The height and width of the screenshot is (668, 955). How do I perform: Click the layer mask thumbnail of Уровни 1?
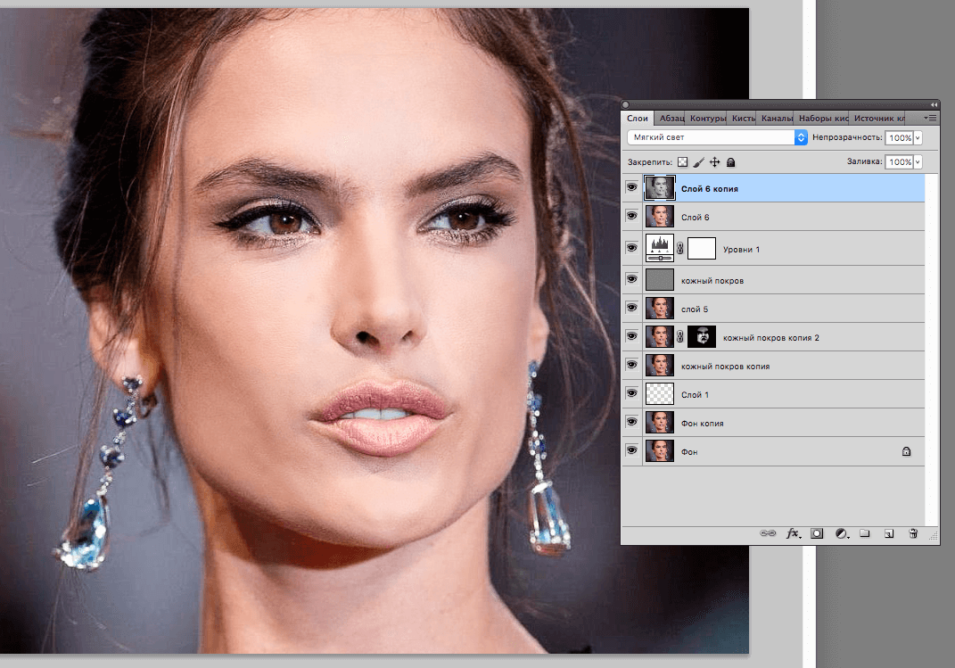pyautogui.click(x=702, y=247)
